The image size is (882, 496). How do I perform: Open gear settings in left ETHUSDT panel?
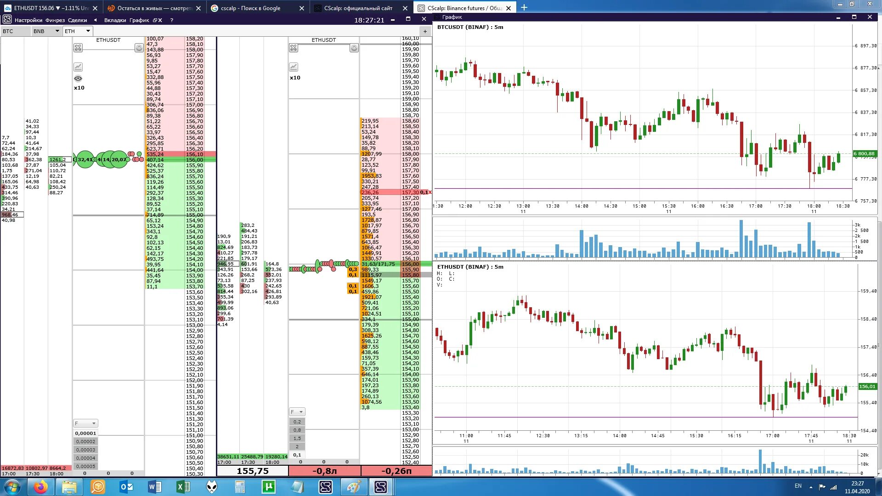139,48
